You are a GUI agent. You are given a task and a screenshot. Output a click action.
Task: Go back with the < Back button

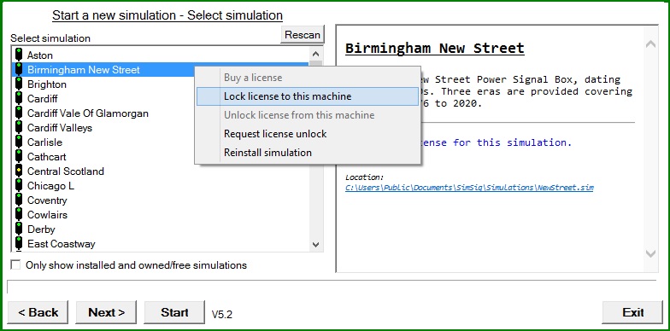[38, 312]
